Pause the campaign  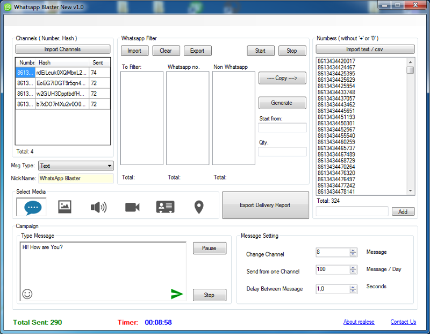point(210,248)
